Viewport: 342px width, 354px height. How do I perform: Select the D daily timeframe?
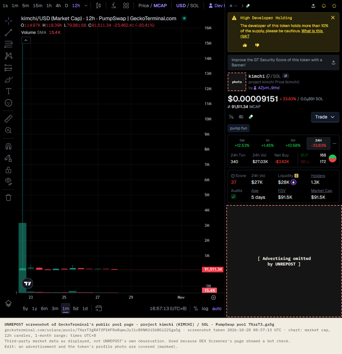point(66,6)
